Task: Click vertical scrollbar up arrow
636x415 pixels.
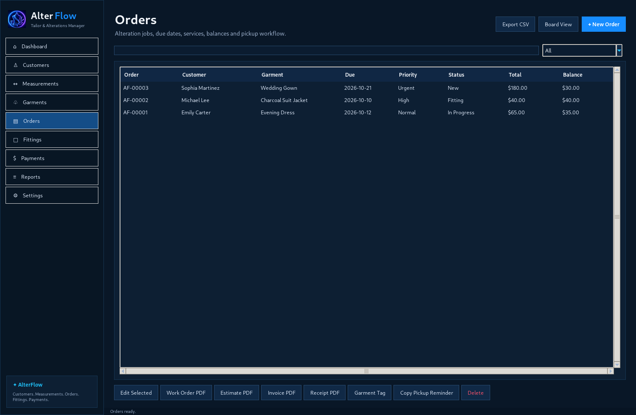Action: coord(617,70)
